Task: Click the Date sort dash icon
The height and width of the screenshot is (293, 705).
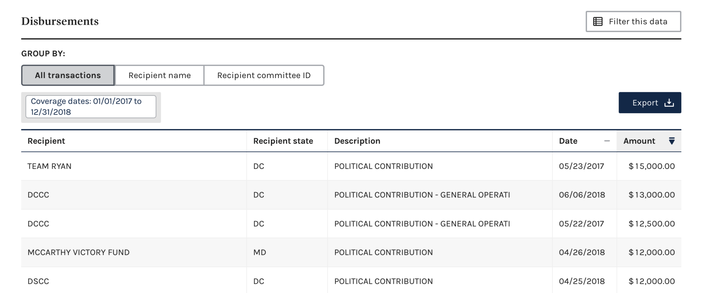Action: click(x=607, y=141)
